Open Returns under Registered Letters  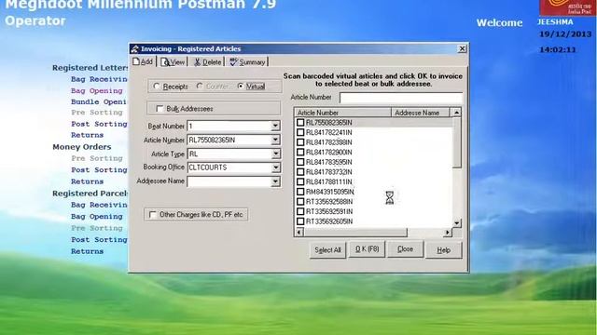pos(87,135)
